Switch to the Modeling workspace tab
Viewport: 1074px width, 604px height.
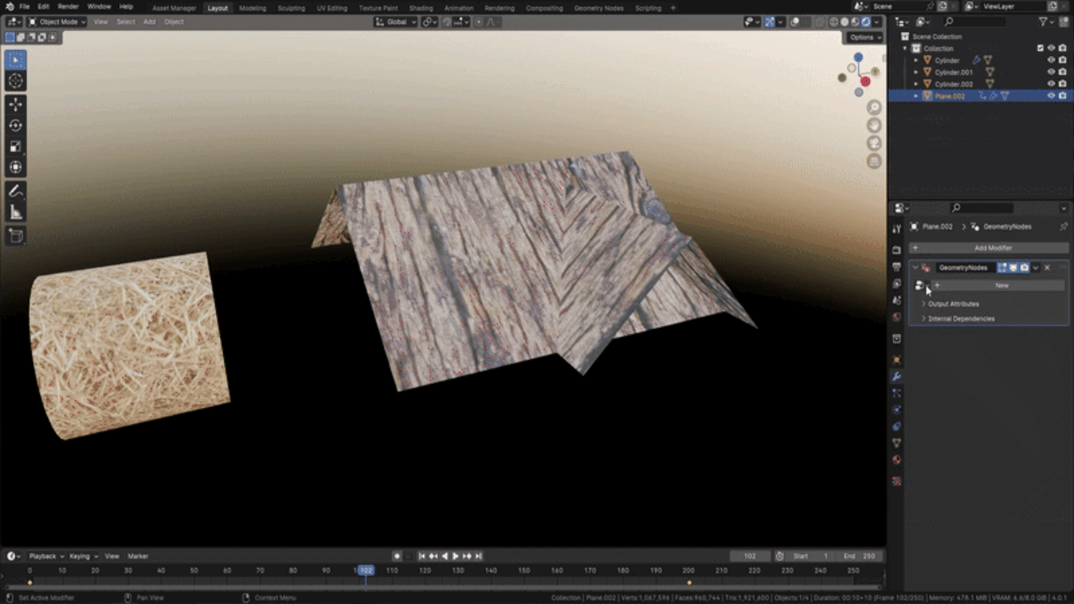[252, 8]
